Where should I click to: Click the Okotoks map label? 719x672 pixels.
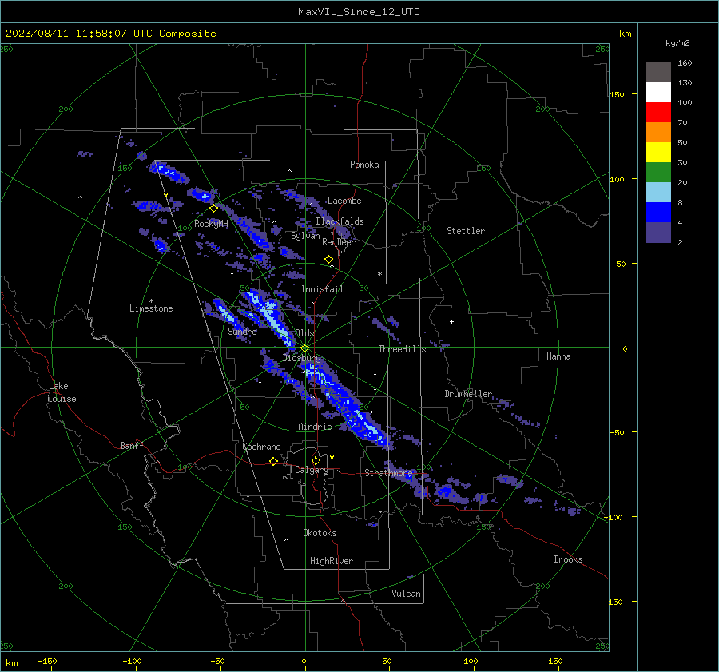click(x=320, y=533)
